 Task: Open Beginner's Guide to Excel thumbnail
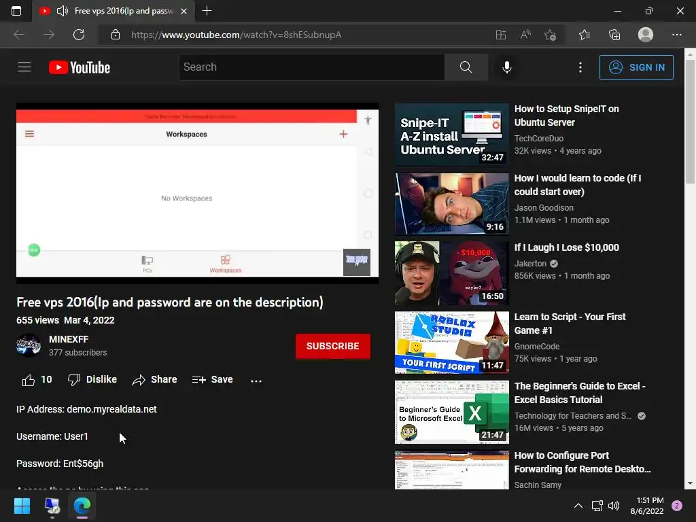click(x=452, y=412)
